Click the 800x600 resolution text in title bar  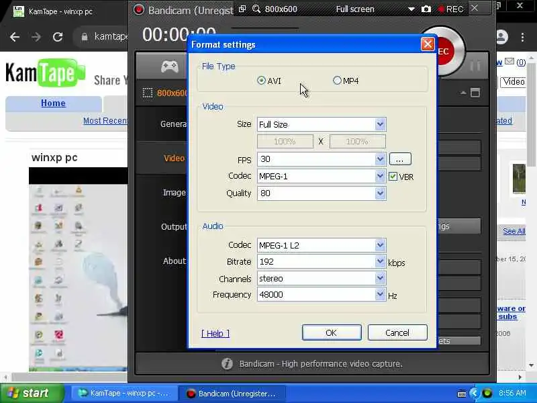tap(281, 9)
